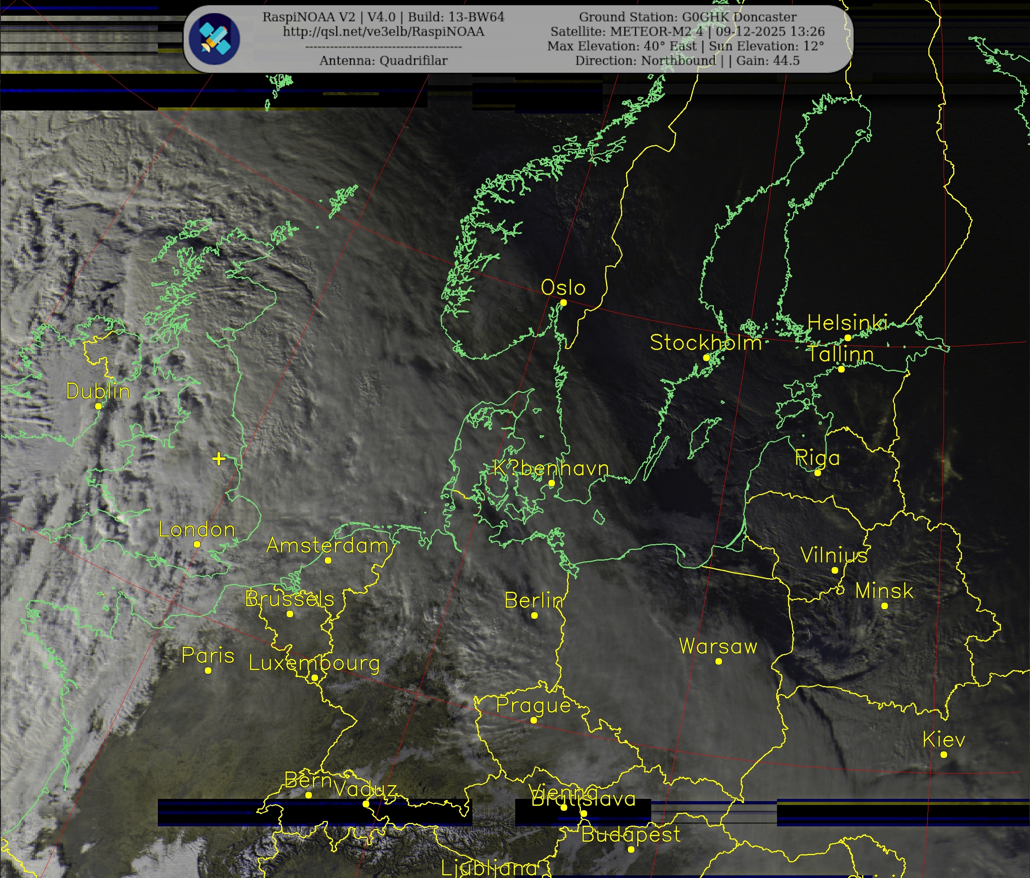Click the Satellite METEOR-M2 4 text line
Viewport: 1030px width, 878px height.
(687, 31)
